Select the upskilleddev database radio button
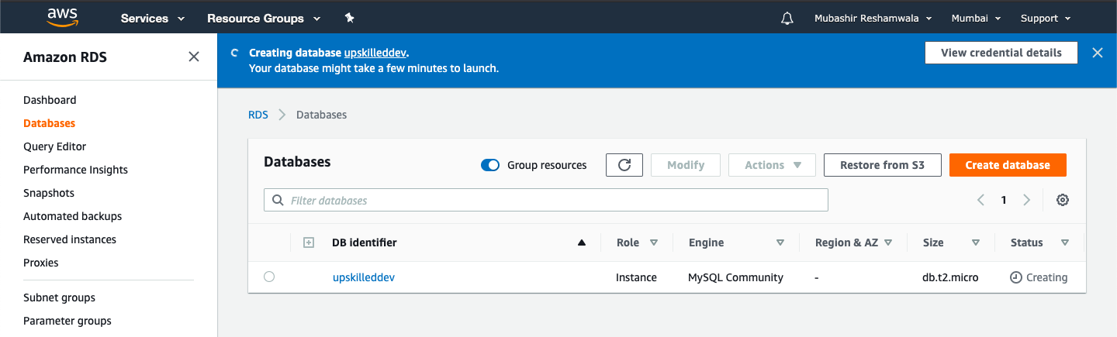 point(269,277)
